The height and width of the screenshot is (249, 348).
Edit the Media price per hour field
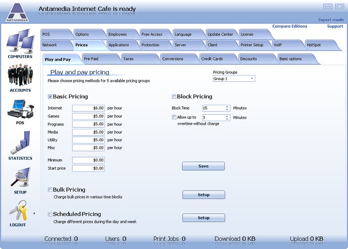click(x=88, y=132)
